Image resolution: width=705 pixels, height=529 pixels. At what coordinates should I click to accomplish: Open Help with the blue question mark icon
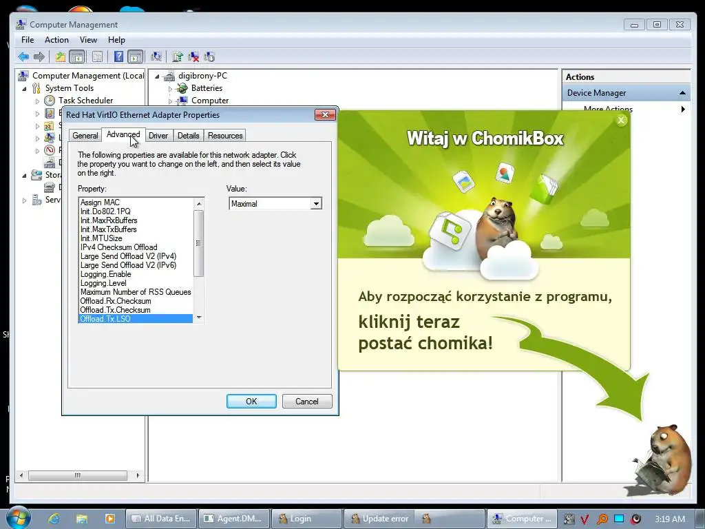click(x=118, y=56)
